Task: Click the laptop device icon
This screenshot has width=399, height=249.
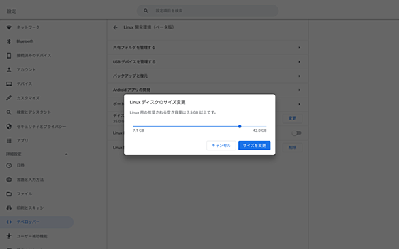Action: pos(9,84)
